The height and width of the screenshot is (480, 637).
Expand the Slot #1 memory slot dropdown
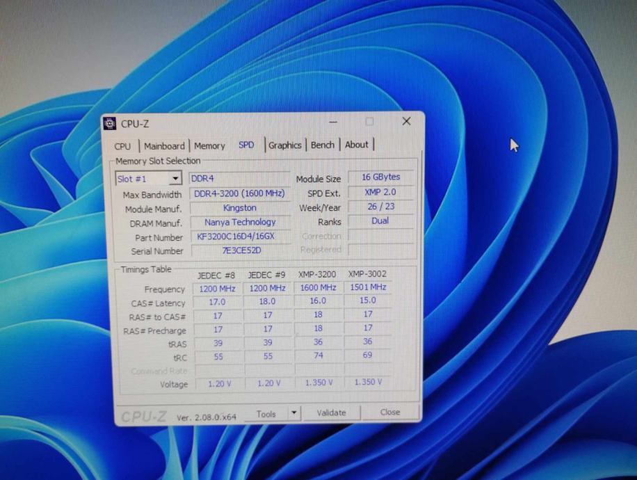point(148,178)
